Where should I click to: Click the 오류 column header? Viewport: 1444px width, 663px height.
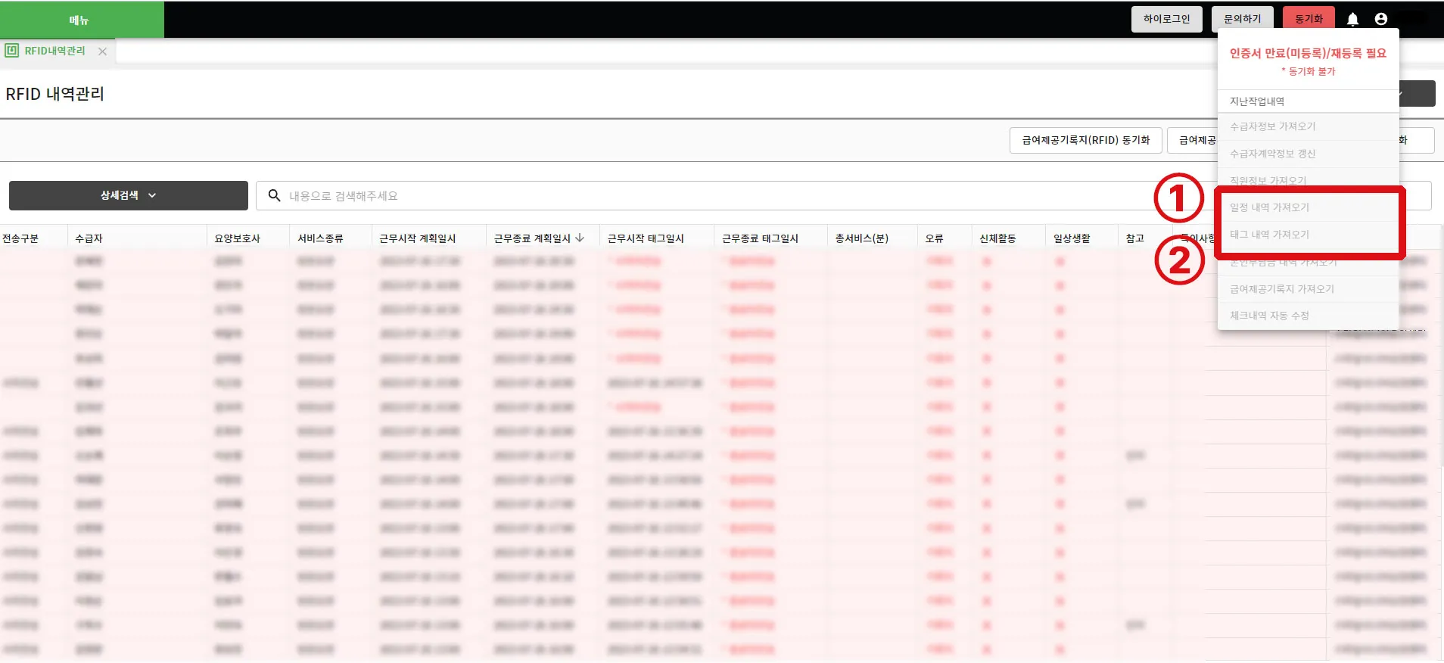934,238
